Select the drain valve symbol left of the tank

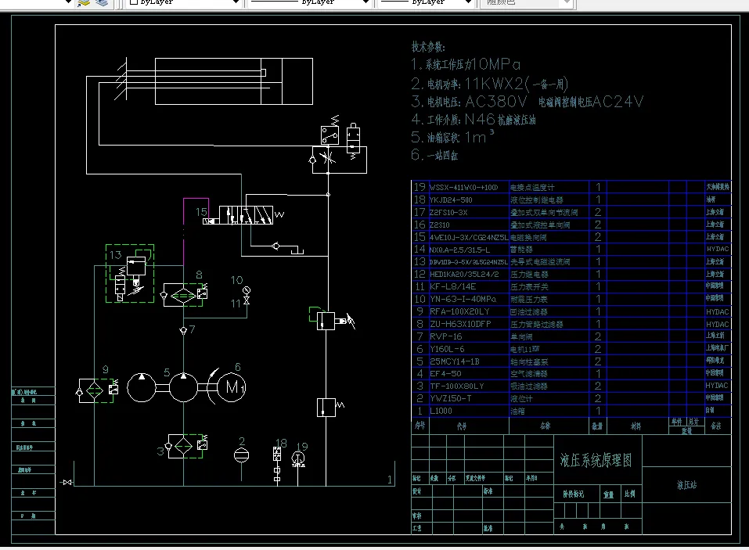click(67, 482)
